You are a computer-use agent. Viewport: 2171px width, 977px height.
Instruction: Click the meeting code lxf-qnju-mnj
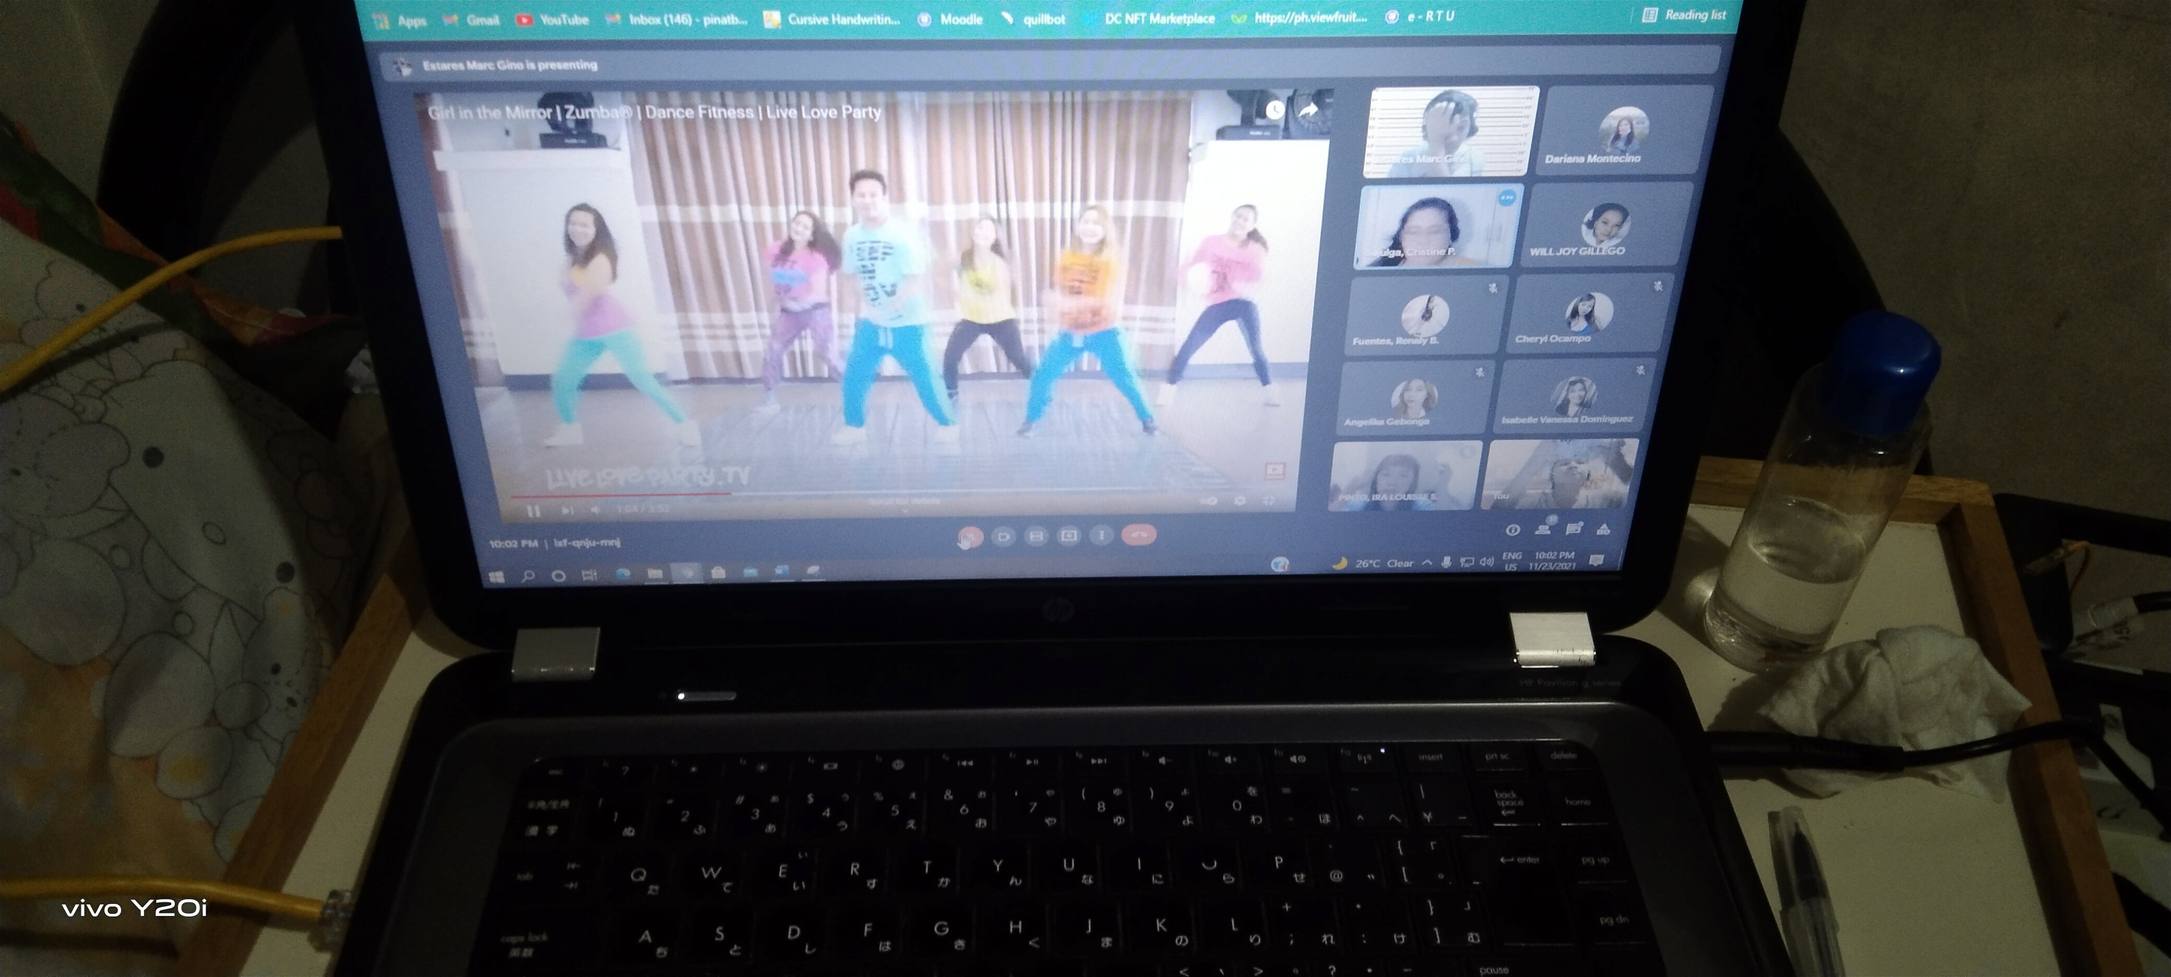(587, 543)
